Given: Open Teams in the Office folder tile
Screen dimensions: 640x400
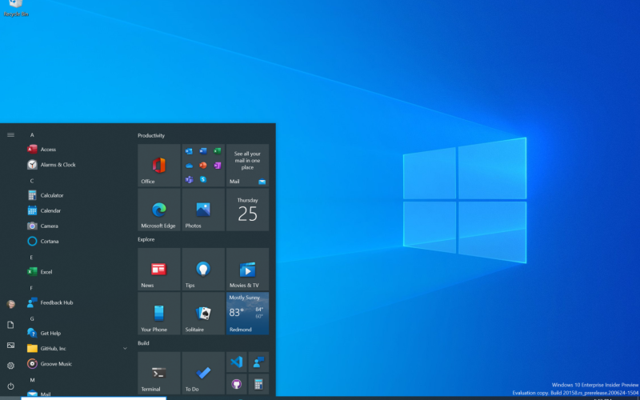Looking at the screenshot, I should coord(189,179).
